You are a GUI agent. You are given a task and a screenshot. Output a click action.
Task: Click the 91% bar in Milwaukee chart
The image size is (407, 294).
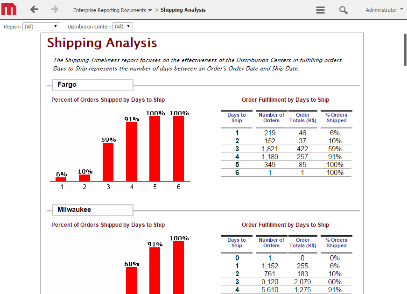(x=154, y=270)
